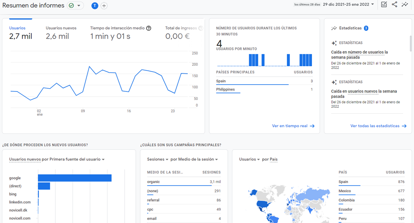The height and width of the screenshot is (223, 414).
Task: Select the cpc medium row
Action: coord(184,209)
